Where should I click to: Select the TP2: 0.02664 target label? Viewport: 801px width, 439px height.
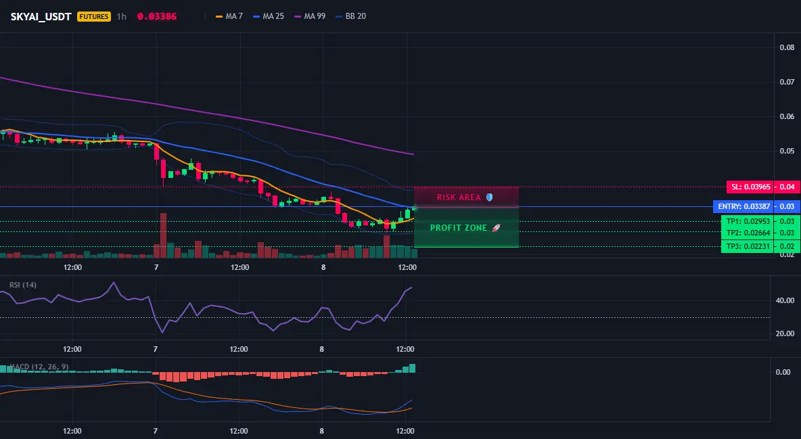(x=748, y=233)
